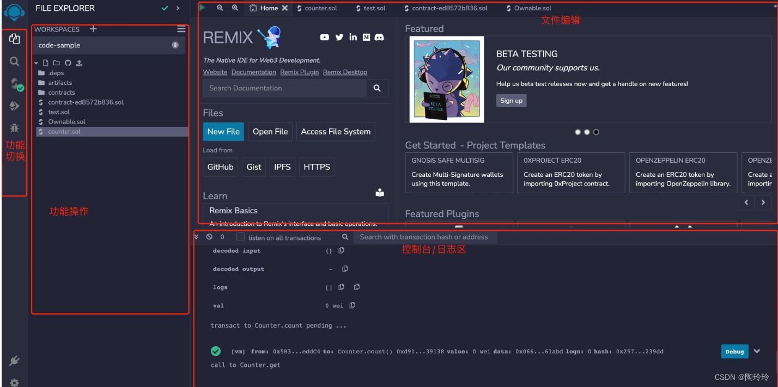Show previous project templates with left arrow
778x387 pixels.
[x=746, y=202]
